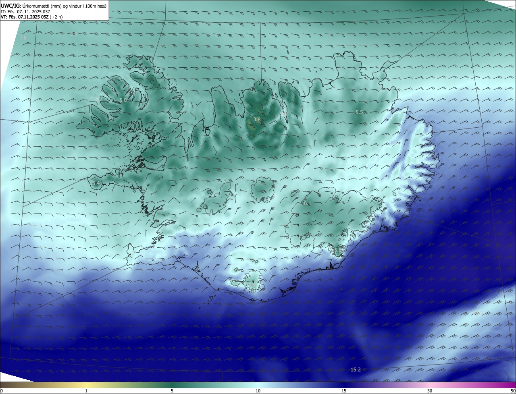The image size is (516, 394).
Task: Click the 10 tick on the colour scale
Action: pyautogui.click(x=258, y=391)
